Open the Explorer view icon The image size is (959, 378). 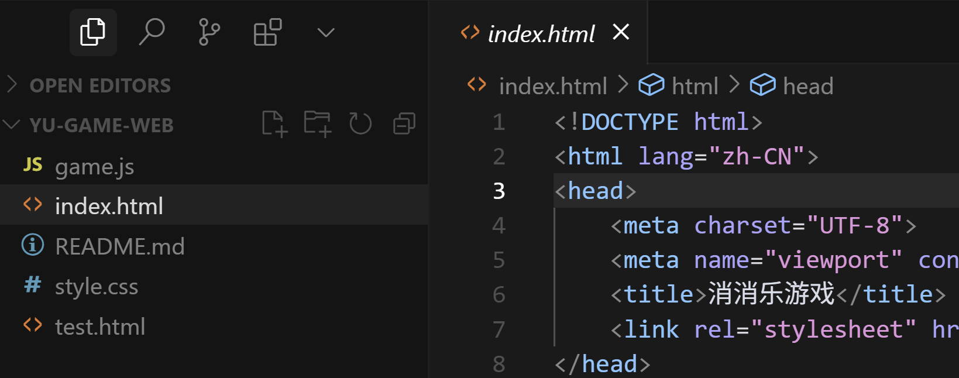pyautogui.click(x=93, y=32)
